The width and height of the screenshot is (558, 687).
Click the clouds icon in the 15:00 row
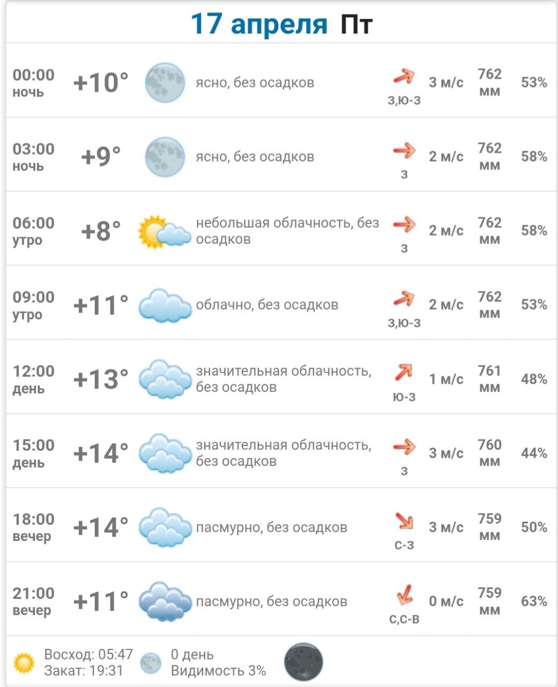[165, 454]
